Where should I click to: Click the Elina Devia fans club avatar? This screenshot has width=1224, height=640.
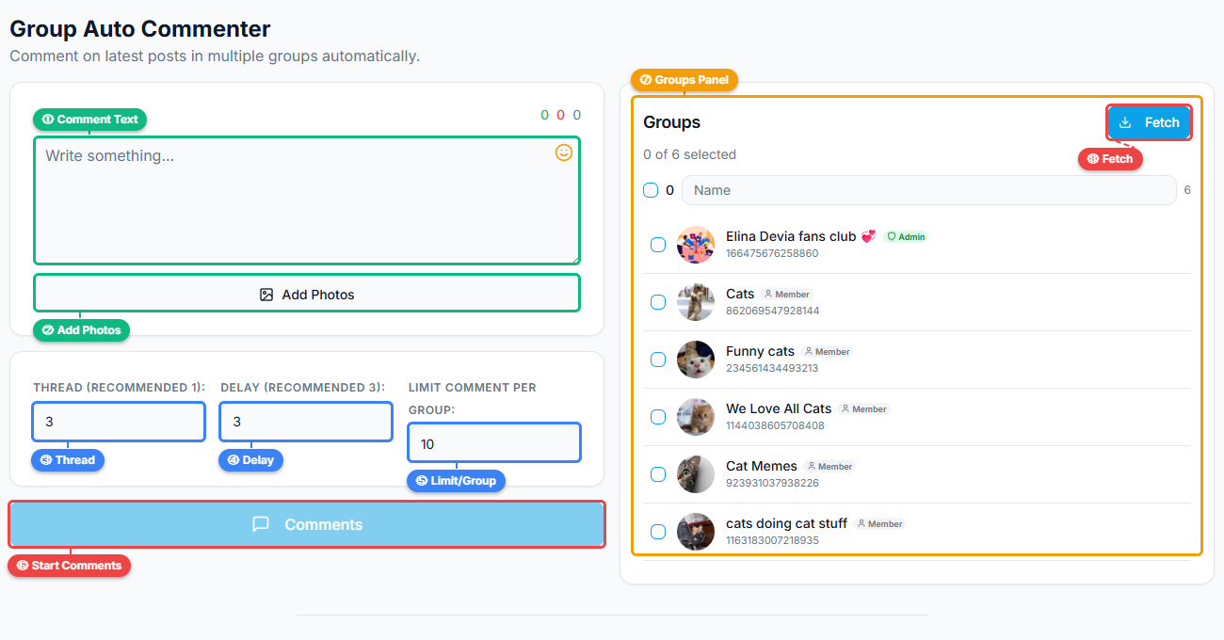696,245
